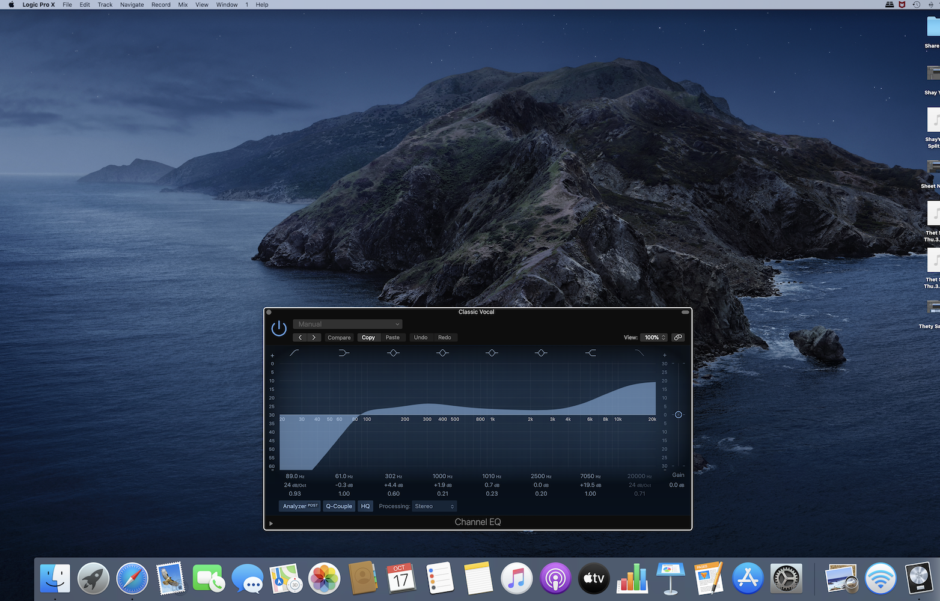Toggle the low-cut filter band icon

click(x=295, y=353)
